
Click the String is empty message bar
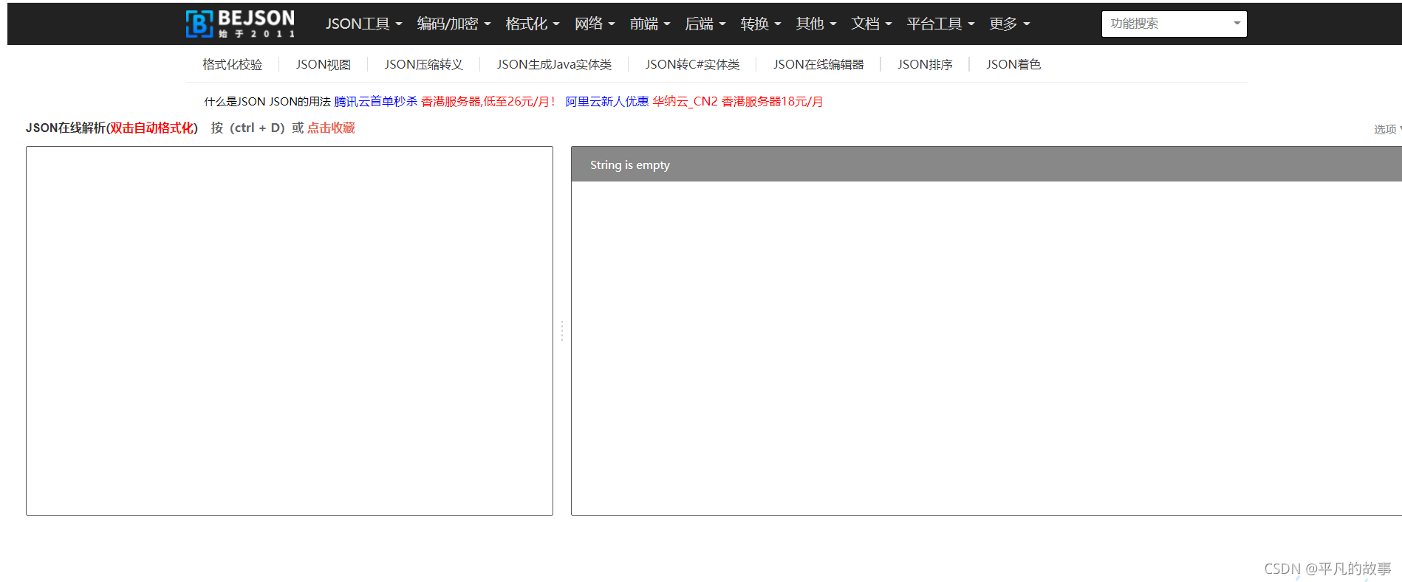pyautogui.click(x=986, y=164)
